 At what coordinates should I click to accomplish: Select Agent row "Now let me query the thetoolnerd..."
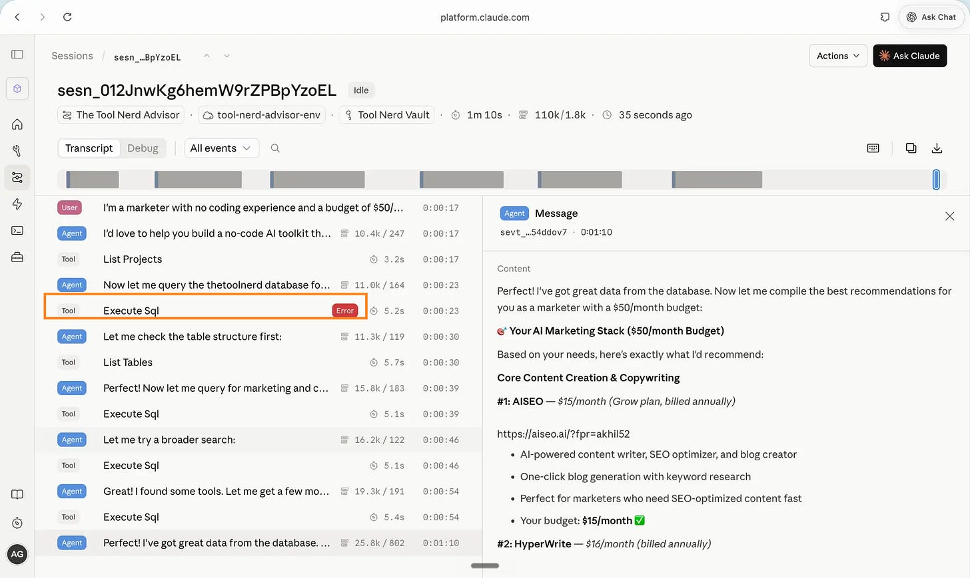tap(258, 285)
